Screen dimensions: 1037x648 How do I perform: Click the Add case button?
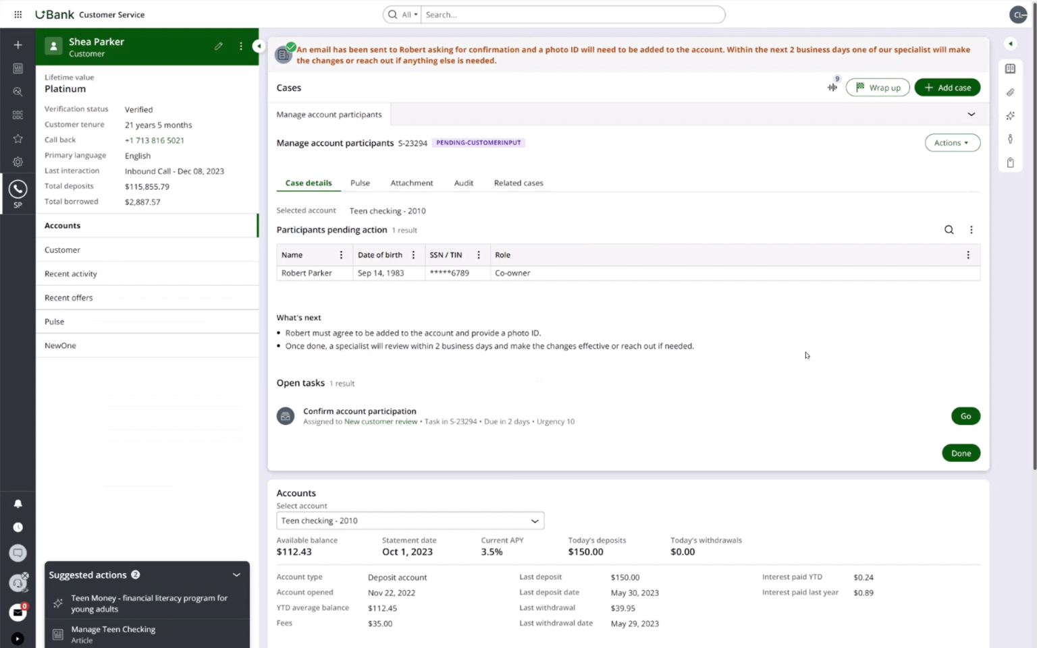pyautogui.click(x=947, y=88)
